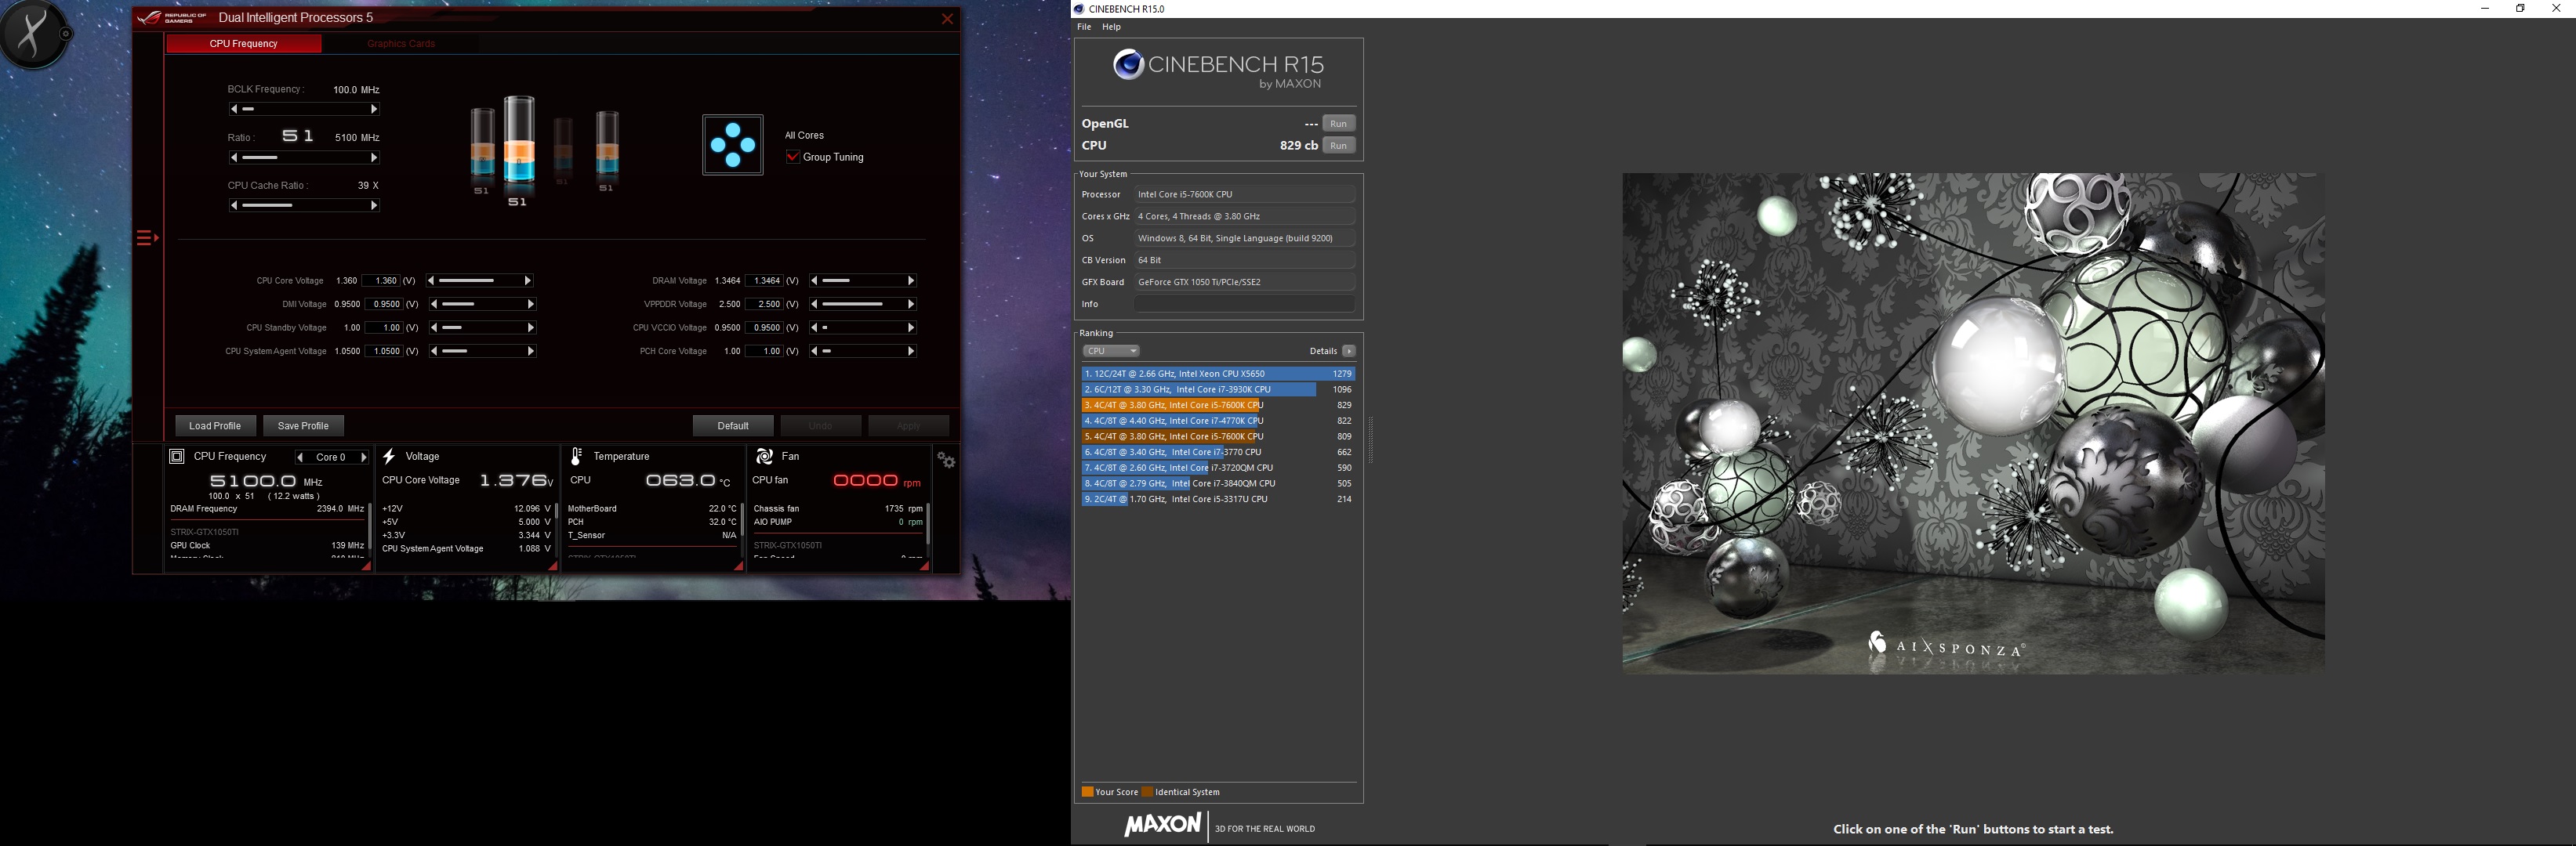Viewport: 2576px width, 846px height.
Task: Select ranking row Intel Xeon CPU X5650
Action: coord(1218,374)
